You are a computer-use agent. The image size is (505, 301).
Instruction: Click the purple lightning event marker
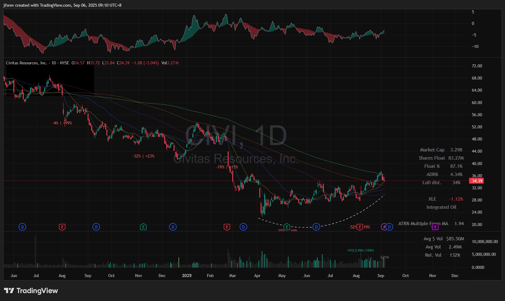tap(384, 227)
